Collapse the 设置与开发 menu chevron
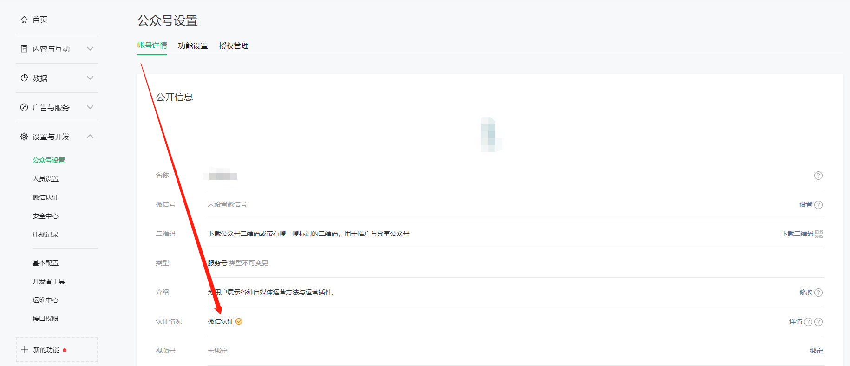 click(90, 137)
